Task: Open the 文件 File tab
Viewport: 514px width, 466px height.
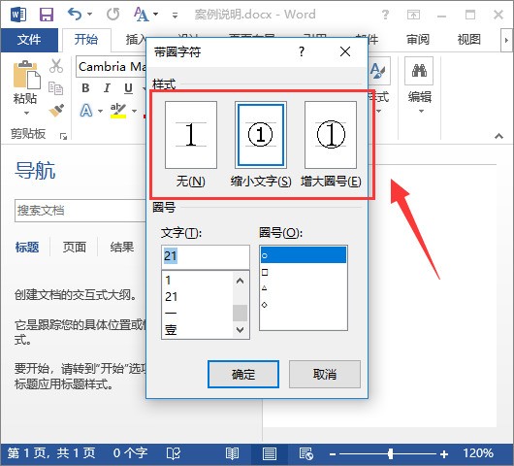Action: (29, 40)
